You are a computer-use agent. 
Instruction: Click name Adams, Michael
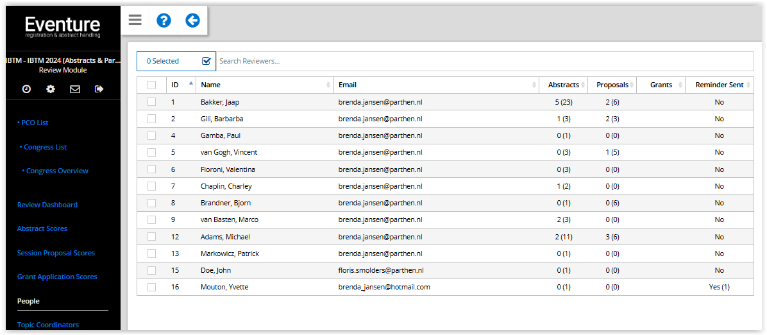pyautogui.click(x=226, y=237)
